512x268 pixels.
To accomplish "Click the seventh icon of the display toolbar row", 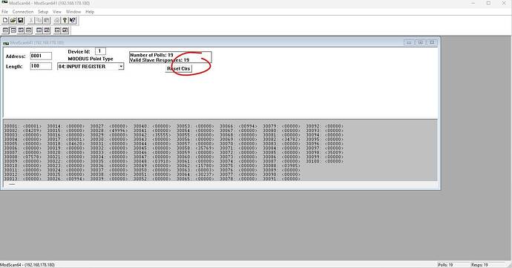I will tap(57, 30).
